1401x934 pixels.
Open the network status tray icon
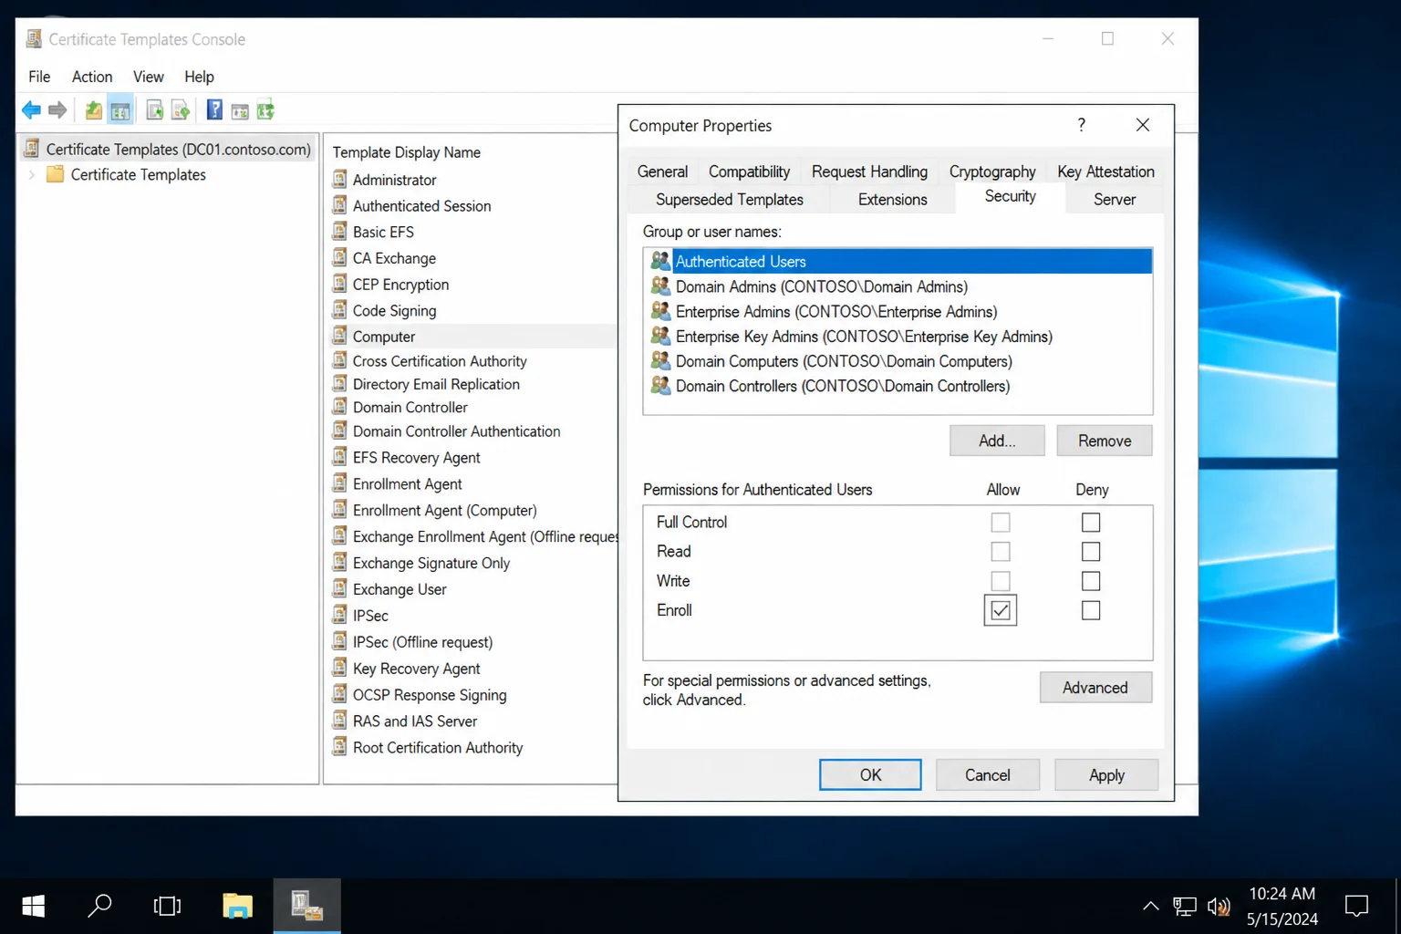coord(1185,906)
